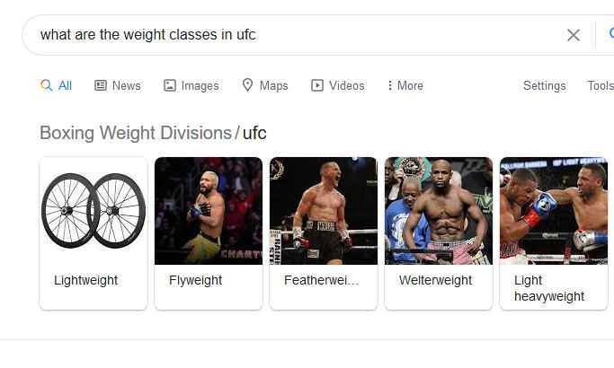The height and width of the screenshot is (368, 614).
Task: Open the Featherweight boxer card
Action: [x=324, y=233]
